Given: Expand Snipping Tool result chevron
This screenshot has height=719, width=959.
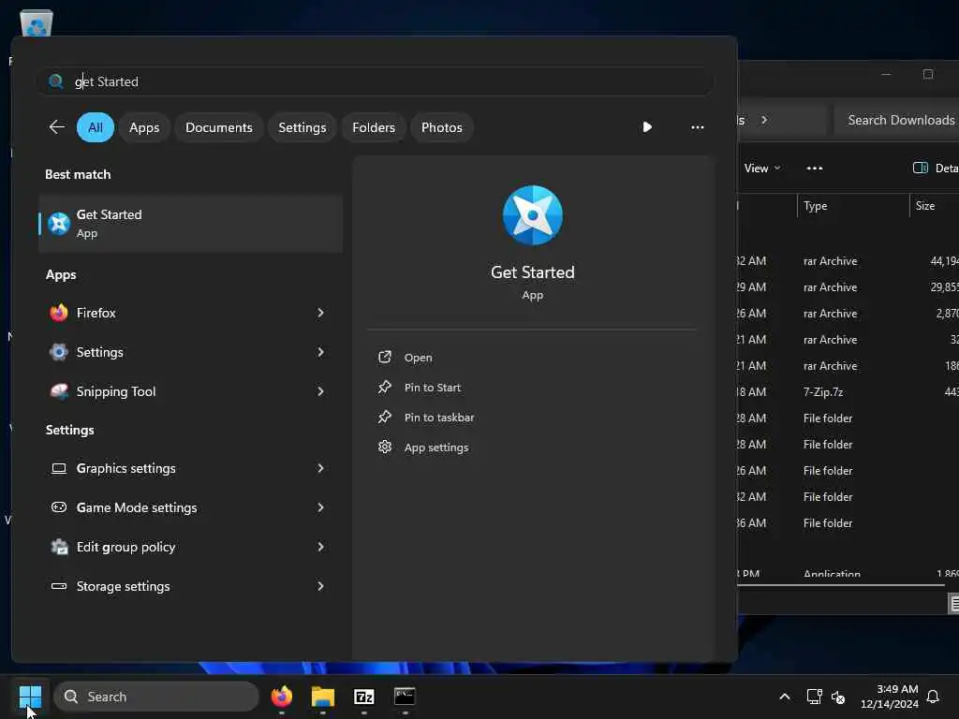Looking at the screenshot, I should (x=320, y=391).
